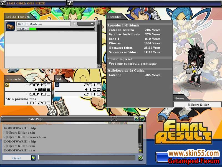Screen dimensions: 222x167
Task: Select the Baú do Tesouro tab
Action: (18, 17)
